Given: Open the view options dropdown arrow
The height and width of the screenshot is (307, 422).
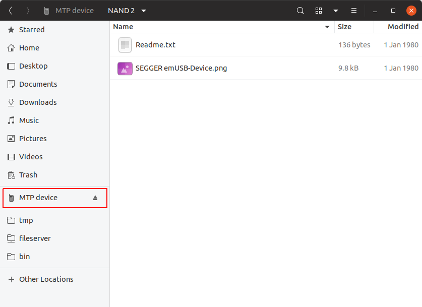Looking at the screenshot, I should [336, 11].
